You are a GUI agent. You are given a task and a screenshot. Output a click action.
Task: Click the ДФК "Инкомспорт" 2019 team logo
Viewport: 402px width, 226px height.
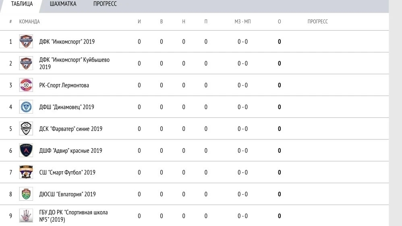click(x=26, y=41)
